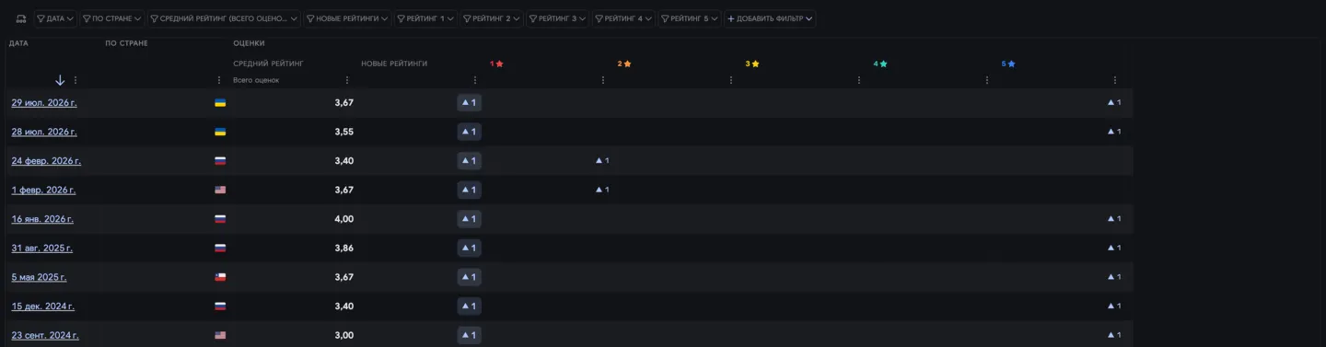
Task: Click the Russia flag in 16 янв. 2026 row
Action: coord(220,219)
